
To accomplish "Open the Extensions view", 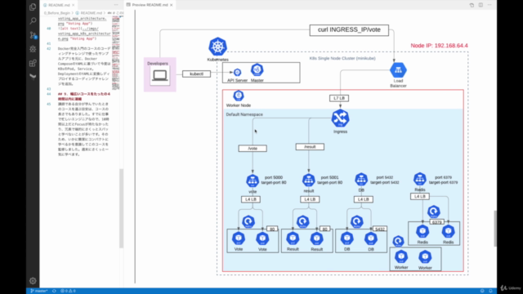I will pyautogui.click(x=33, y=63).
